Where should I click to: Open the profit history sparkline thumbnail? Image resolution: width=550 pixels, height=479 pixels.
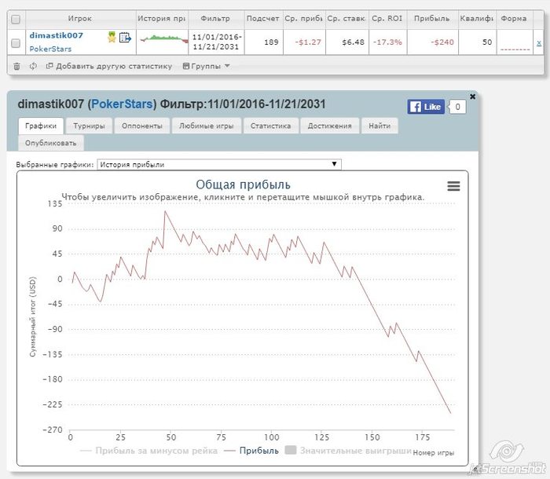click(x=163, y=38)
